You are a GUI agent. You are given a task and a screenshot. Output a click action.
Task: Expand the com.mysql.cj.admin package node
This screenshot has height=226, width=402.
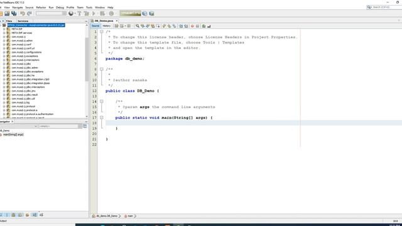[x=4, y=40]
